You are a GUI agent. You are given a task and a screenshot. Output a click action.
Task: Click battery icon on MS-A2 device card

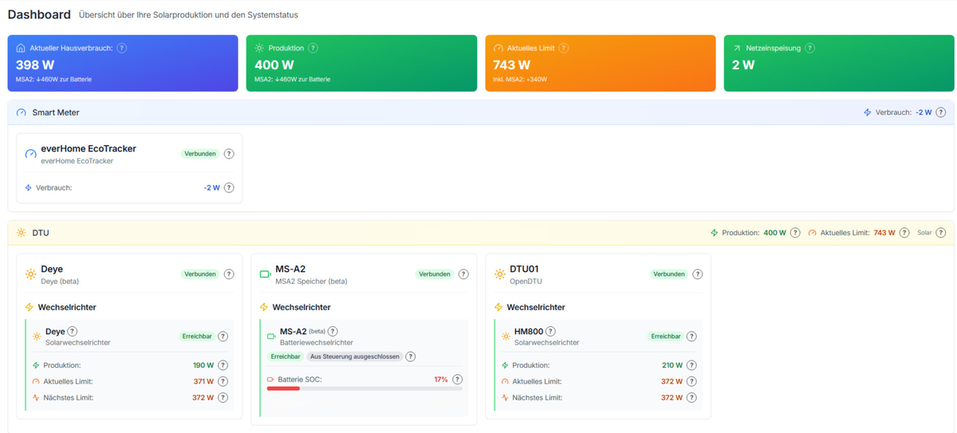coord(265,274)
